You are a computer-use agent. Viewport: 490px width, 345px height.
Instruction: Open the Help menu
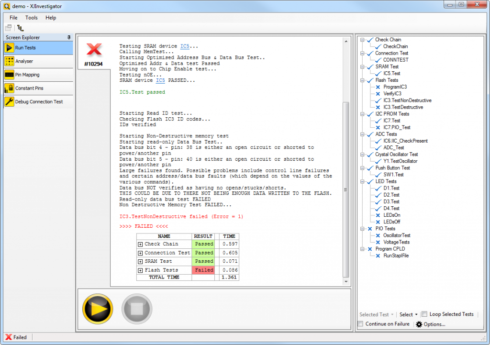coord(51,18)
